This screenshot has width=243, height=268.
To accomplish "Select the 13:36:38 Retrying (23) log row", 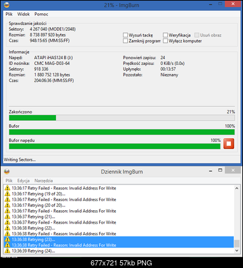I will click(x=119, y=239).
